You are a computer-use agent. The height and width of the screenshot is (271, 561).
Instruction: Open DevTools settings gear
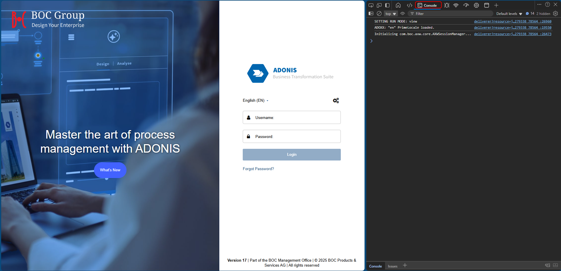[556, 13]
